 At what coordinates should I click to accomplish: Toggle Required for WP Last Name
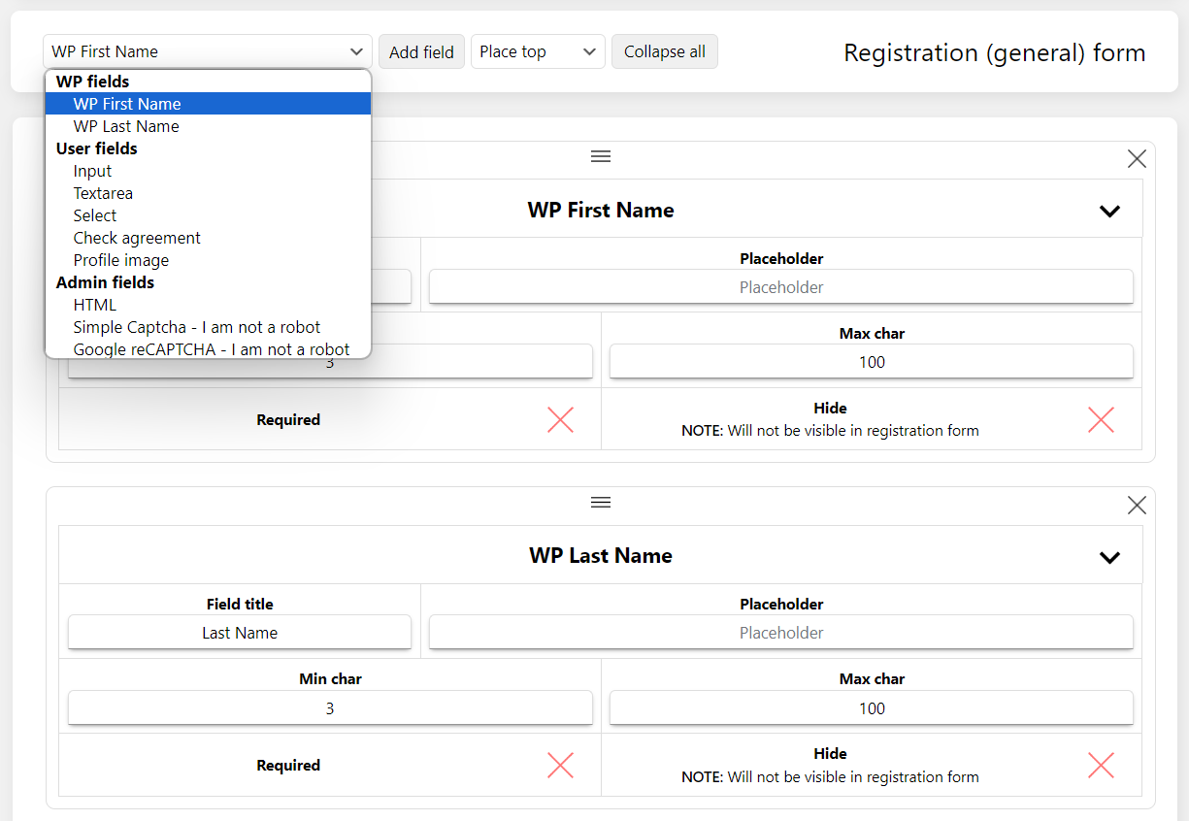coord(560,766)
